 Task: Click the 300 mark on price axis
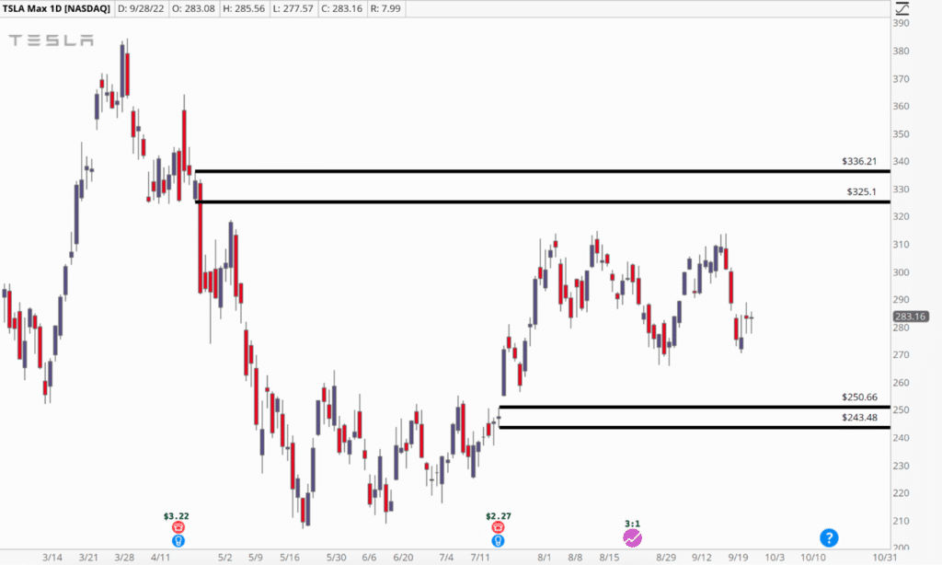(x=901, y=272)
